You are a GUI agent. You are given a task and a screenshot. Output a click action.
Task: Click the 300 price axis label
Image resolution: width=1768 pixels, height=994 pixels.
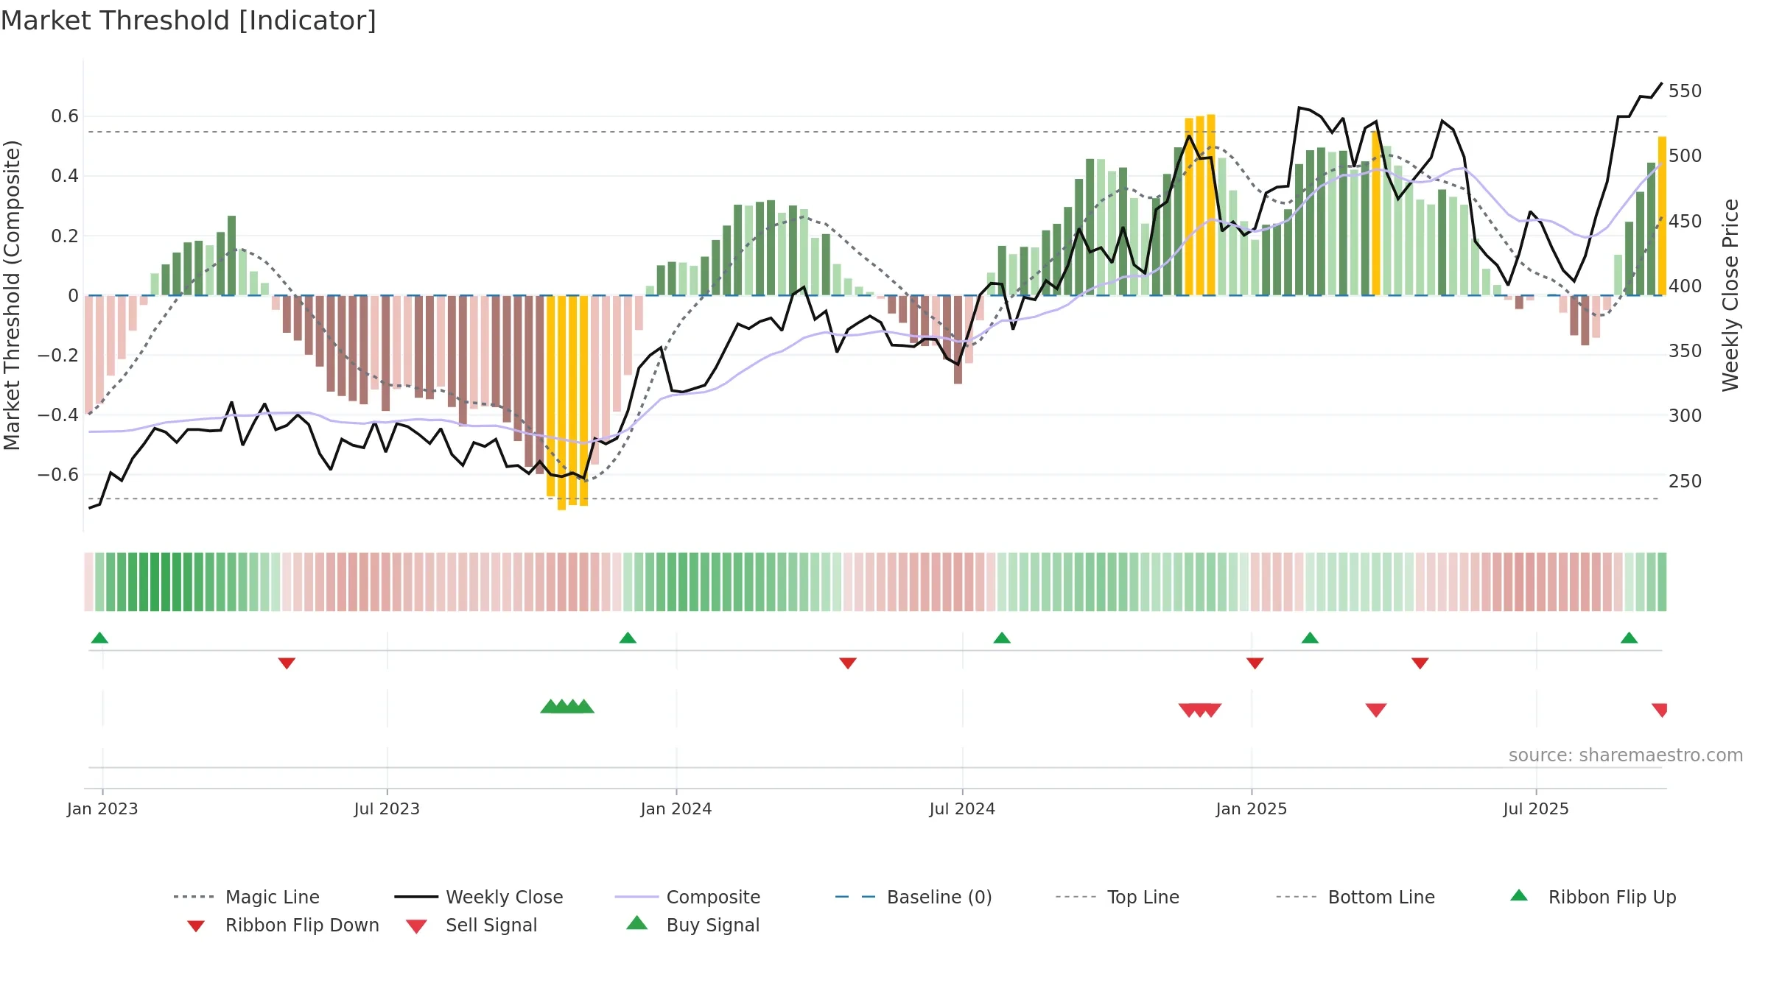pyautogui.click(x=1685, y=416)
